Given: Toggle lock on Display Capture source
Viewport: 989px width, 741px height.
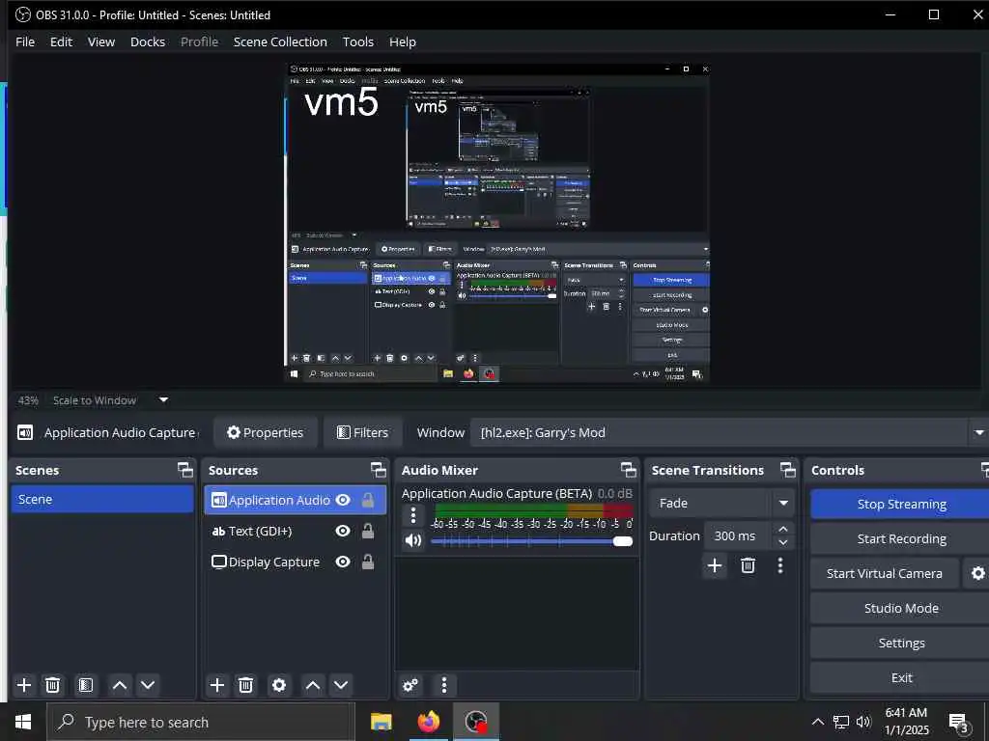Looking at the screenshot, I should [x=368, y=562].
